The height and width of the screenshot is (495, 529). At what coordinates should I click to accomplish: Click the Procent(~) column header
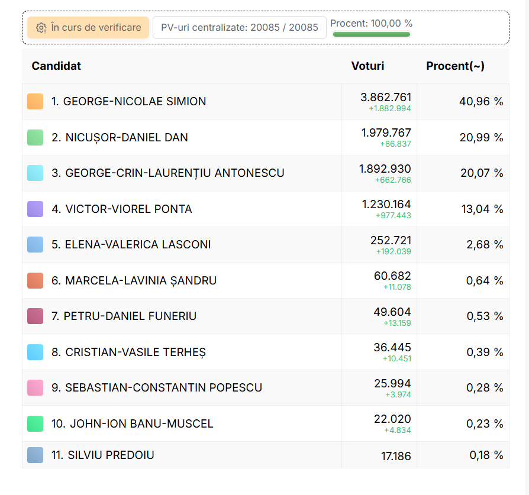click(455, 66)
